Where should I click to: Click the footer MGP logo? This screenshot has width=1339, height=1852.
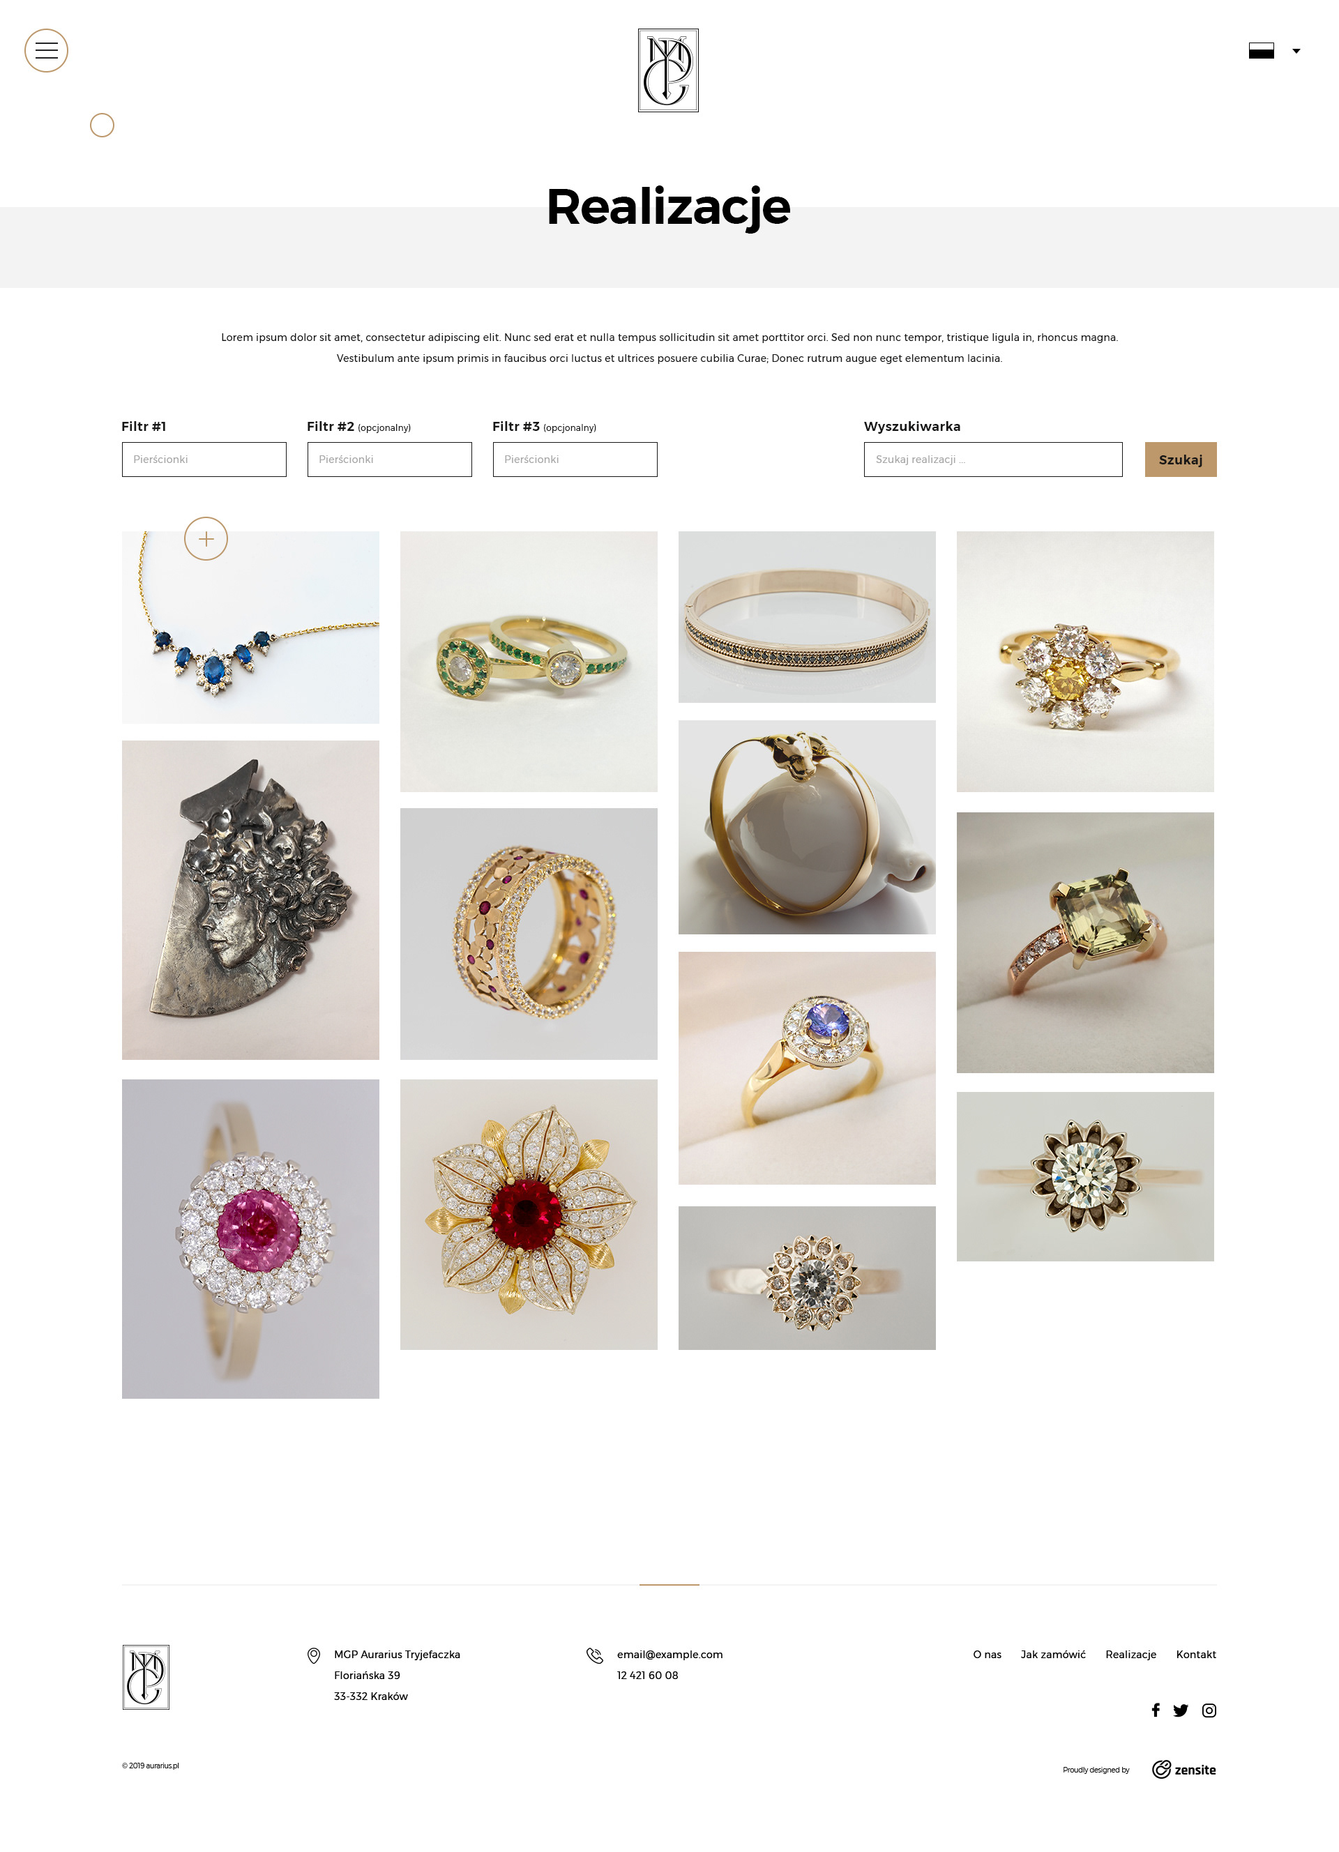[145, 1676]
